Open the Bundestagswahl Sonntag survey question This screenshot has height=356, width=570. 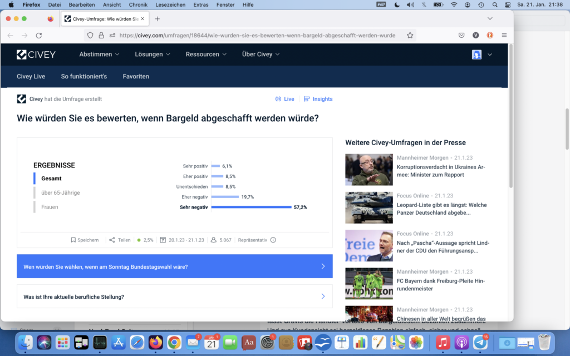[x=174, y=266]
